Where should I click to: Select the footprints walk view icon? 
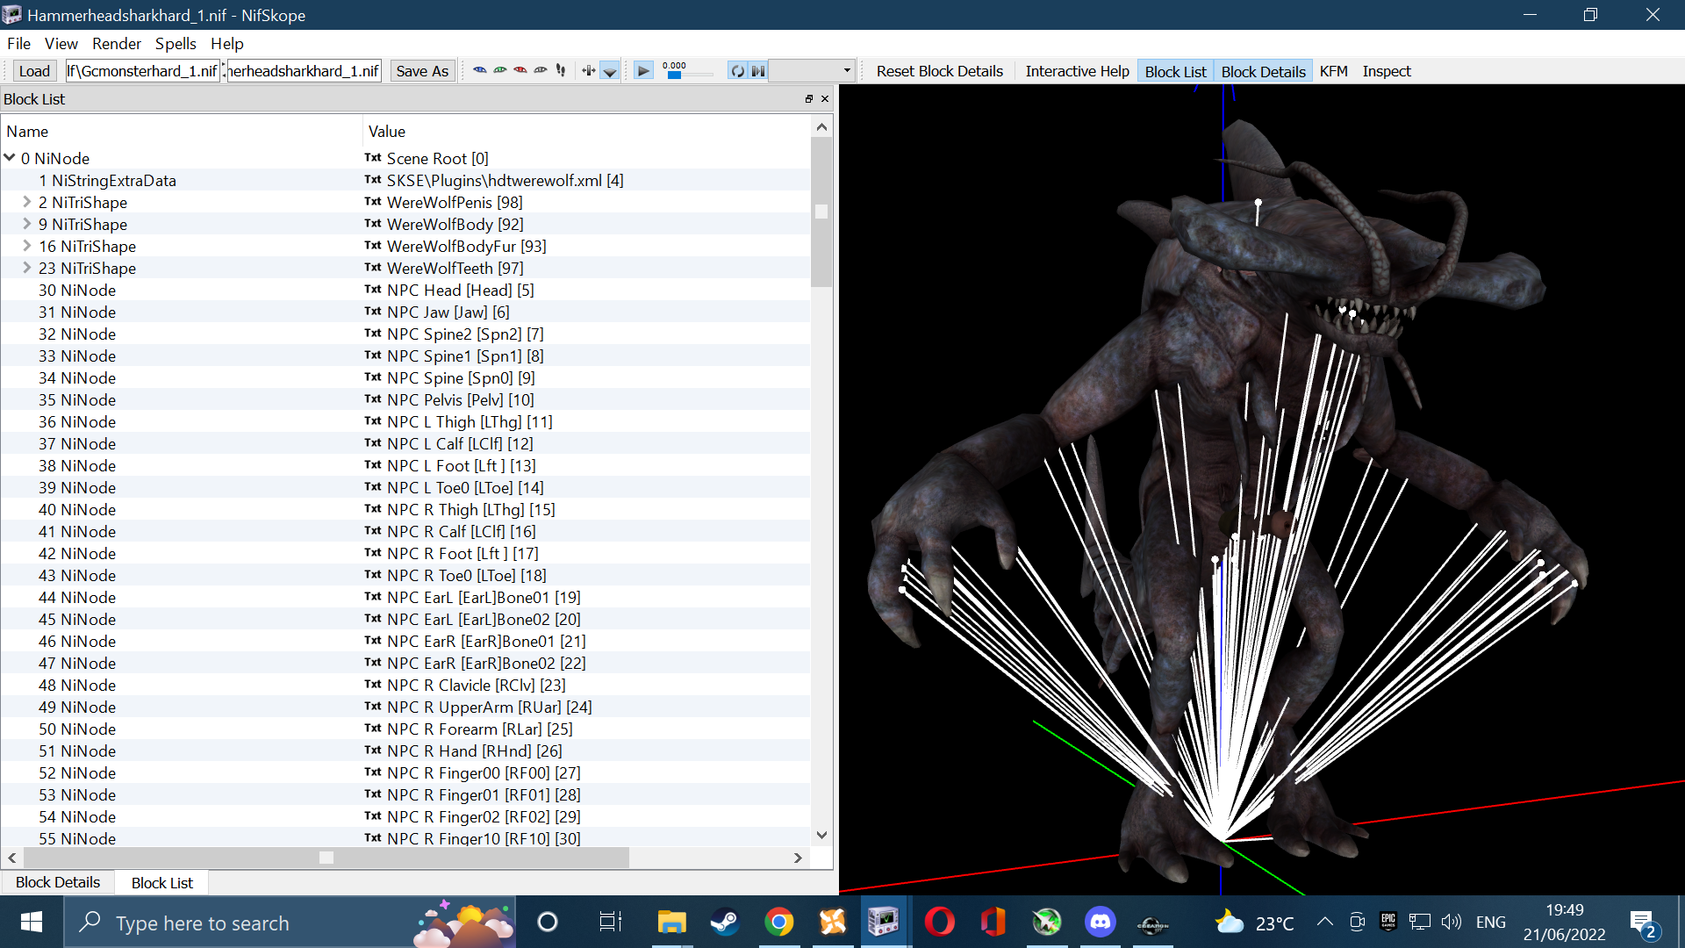pos(561,70)
